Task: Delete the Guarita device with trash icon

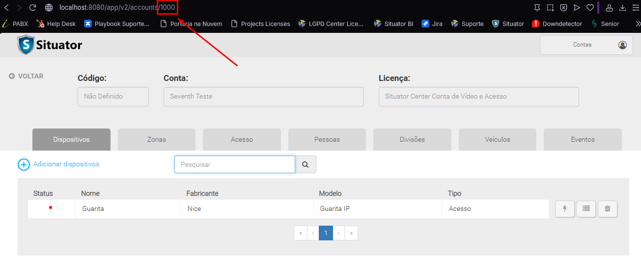Action: [x=608, y=209]
